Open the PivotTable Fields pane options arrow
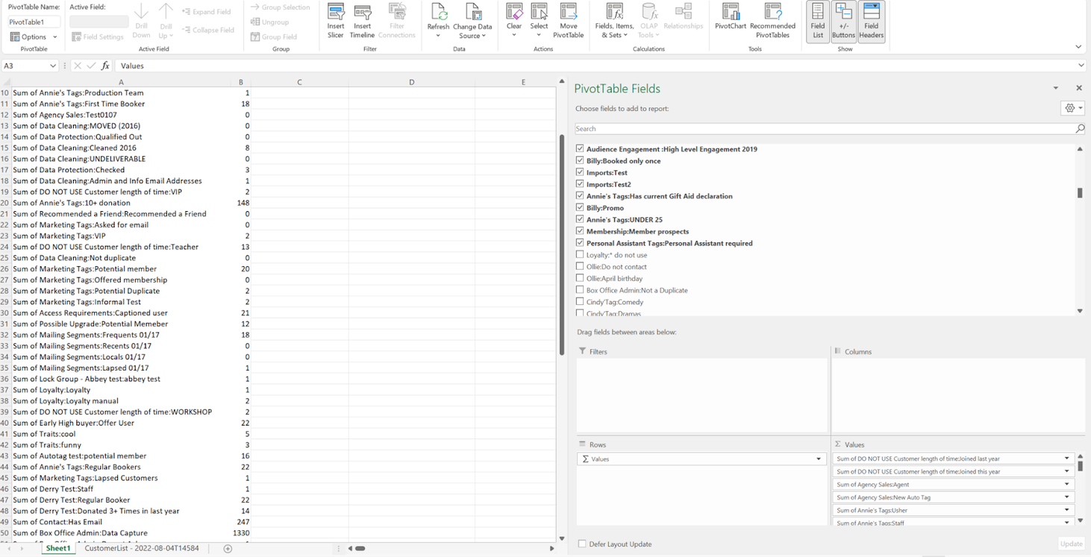Viewport: 1091px width, 557px height. pyautogui.click(x=1056, y=88)
